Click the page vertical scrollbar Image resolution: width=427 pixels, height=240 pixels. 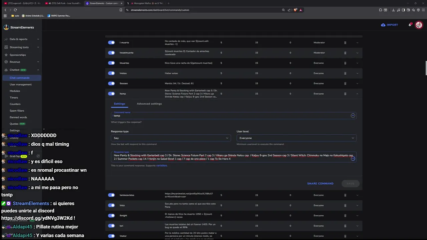pos(426,68)
